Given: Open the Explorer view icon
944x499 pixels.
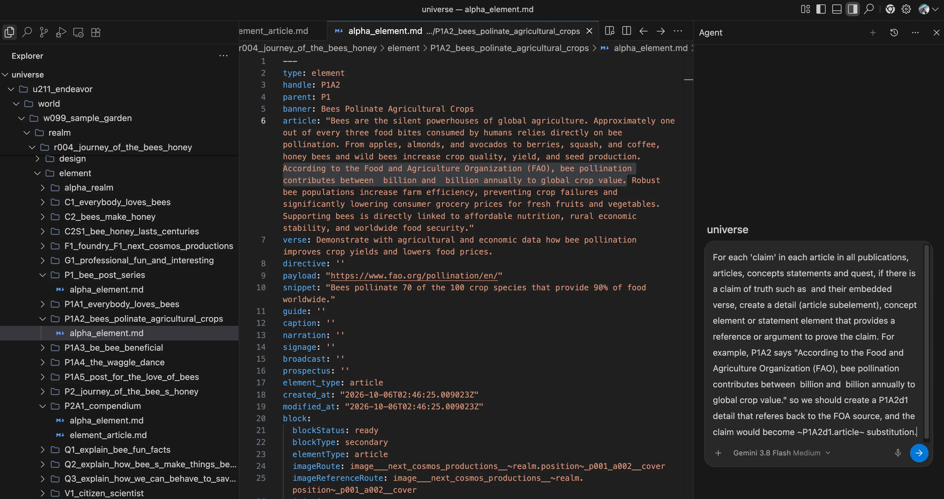Looking at the screenshot, I should pos(10,32).
